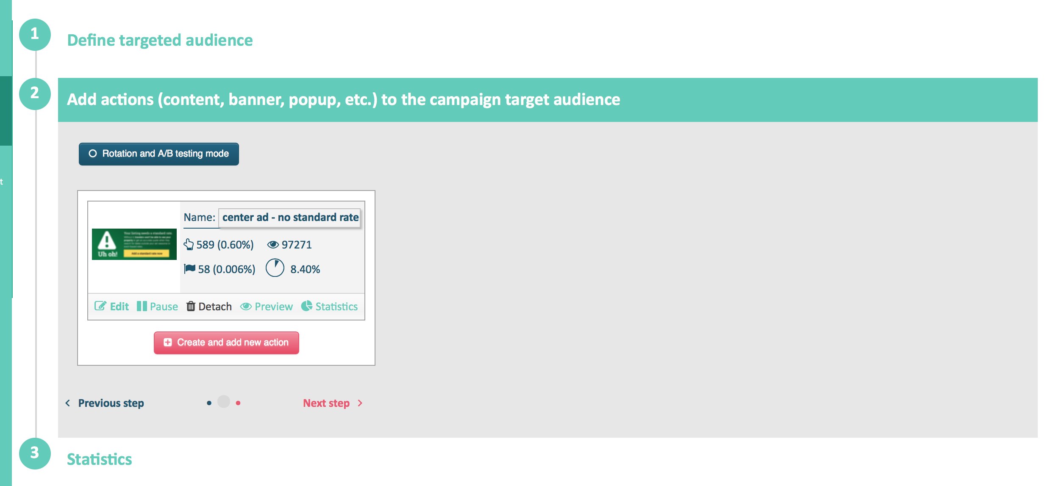The width and height of the screenshot is (1045, 486).
Task: Click the Edit pencil icon
Action: point(100,306)
